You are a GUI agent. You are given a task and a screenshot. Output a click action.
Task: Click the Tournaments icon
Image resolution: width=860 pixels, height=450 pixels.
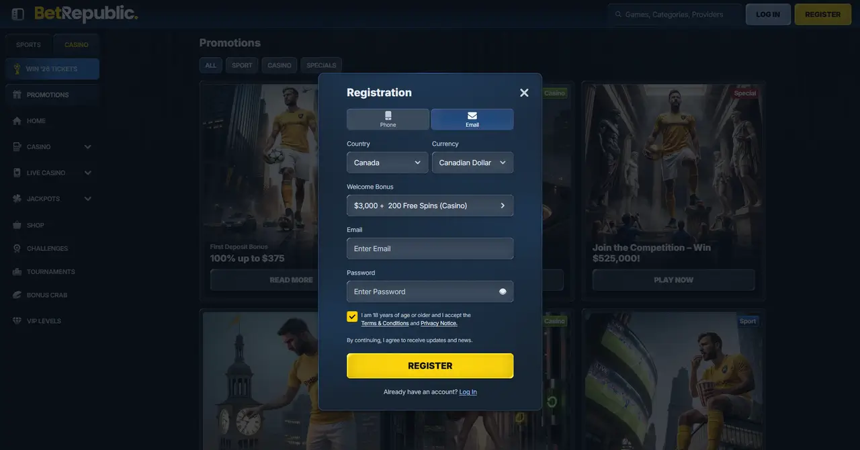click(17, 272)
